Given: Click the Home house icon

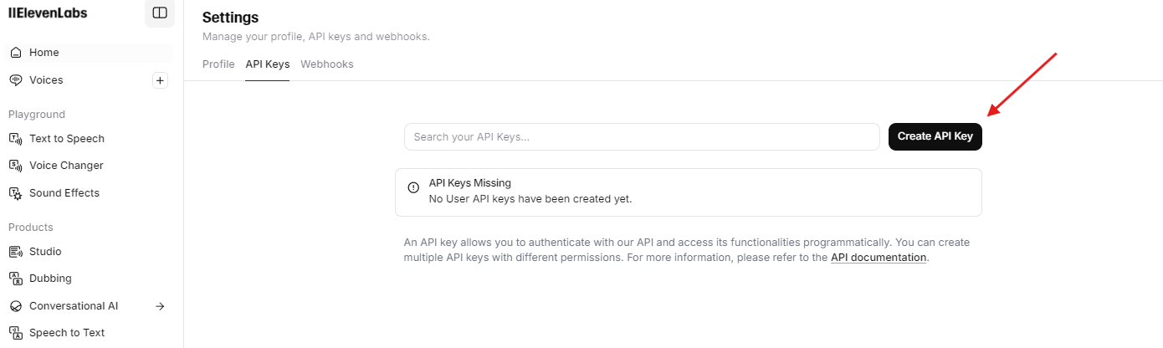Looking at the screenshot, I should click(x=15, y=53).
